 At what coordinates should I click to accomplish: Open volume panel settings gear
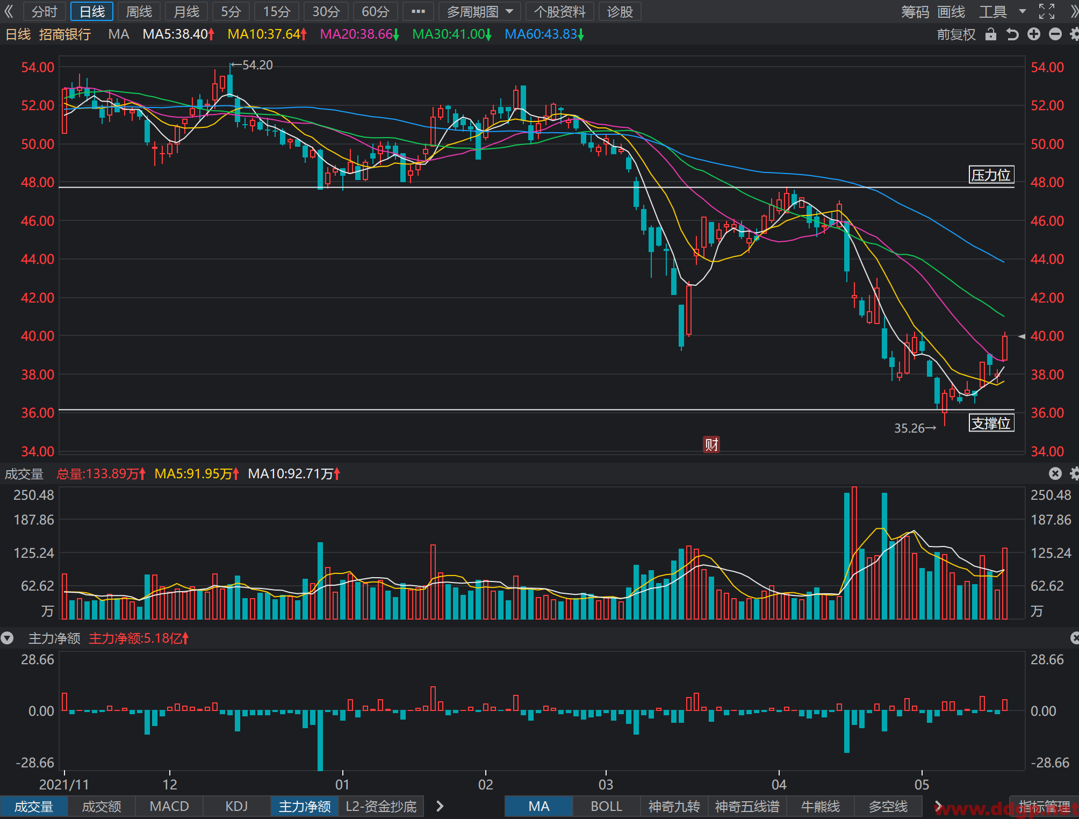[x=1074, y=473]
